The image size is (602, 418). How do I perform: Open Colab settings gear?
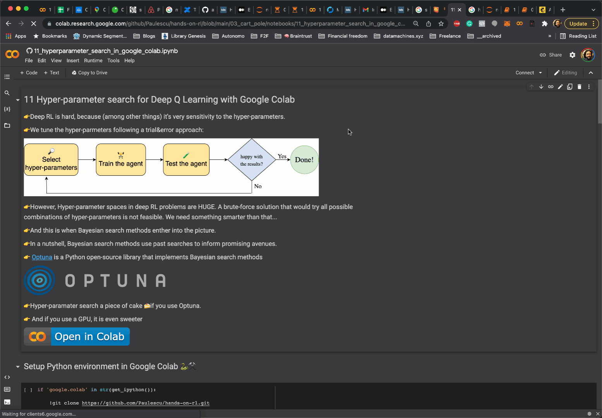(x=573, y=55)
